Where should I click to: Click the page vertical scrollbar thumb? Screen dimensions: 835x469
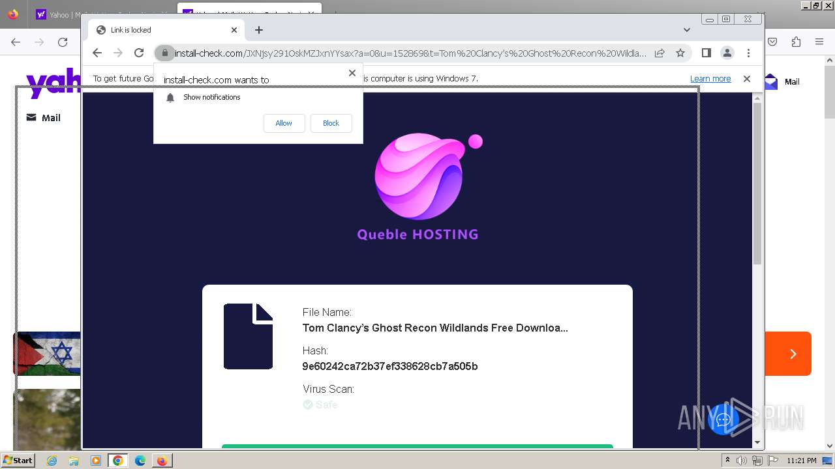pos(757,184)
